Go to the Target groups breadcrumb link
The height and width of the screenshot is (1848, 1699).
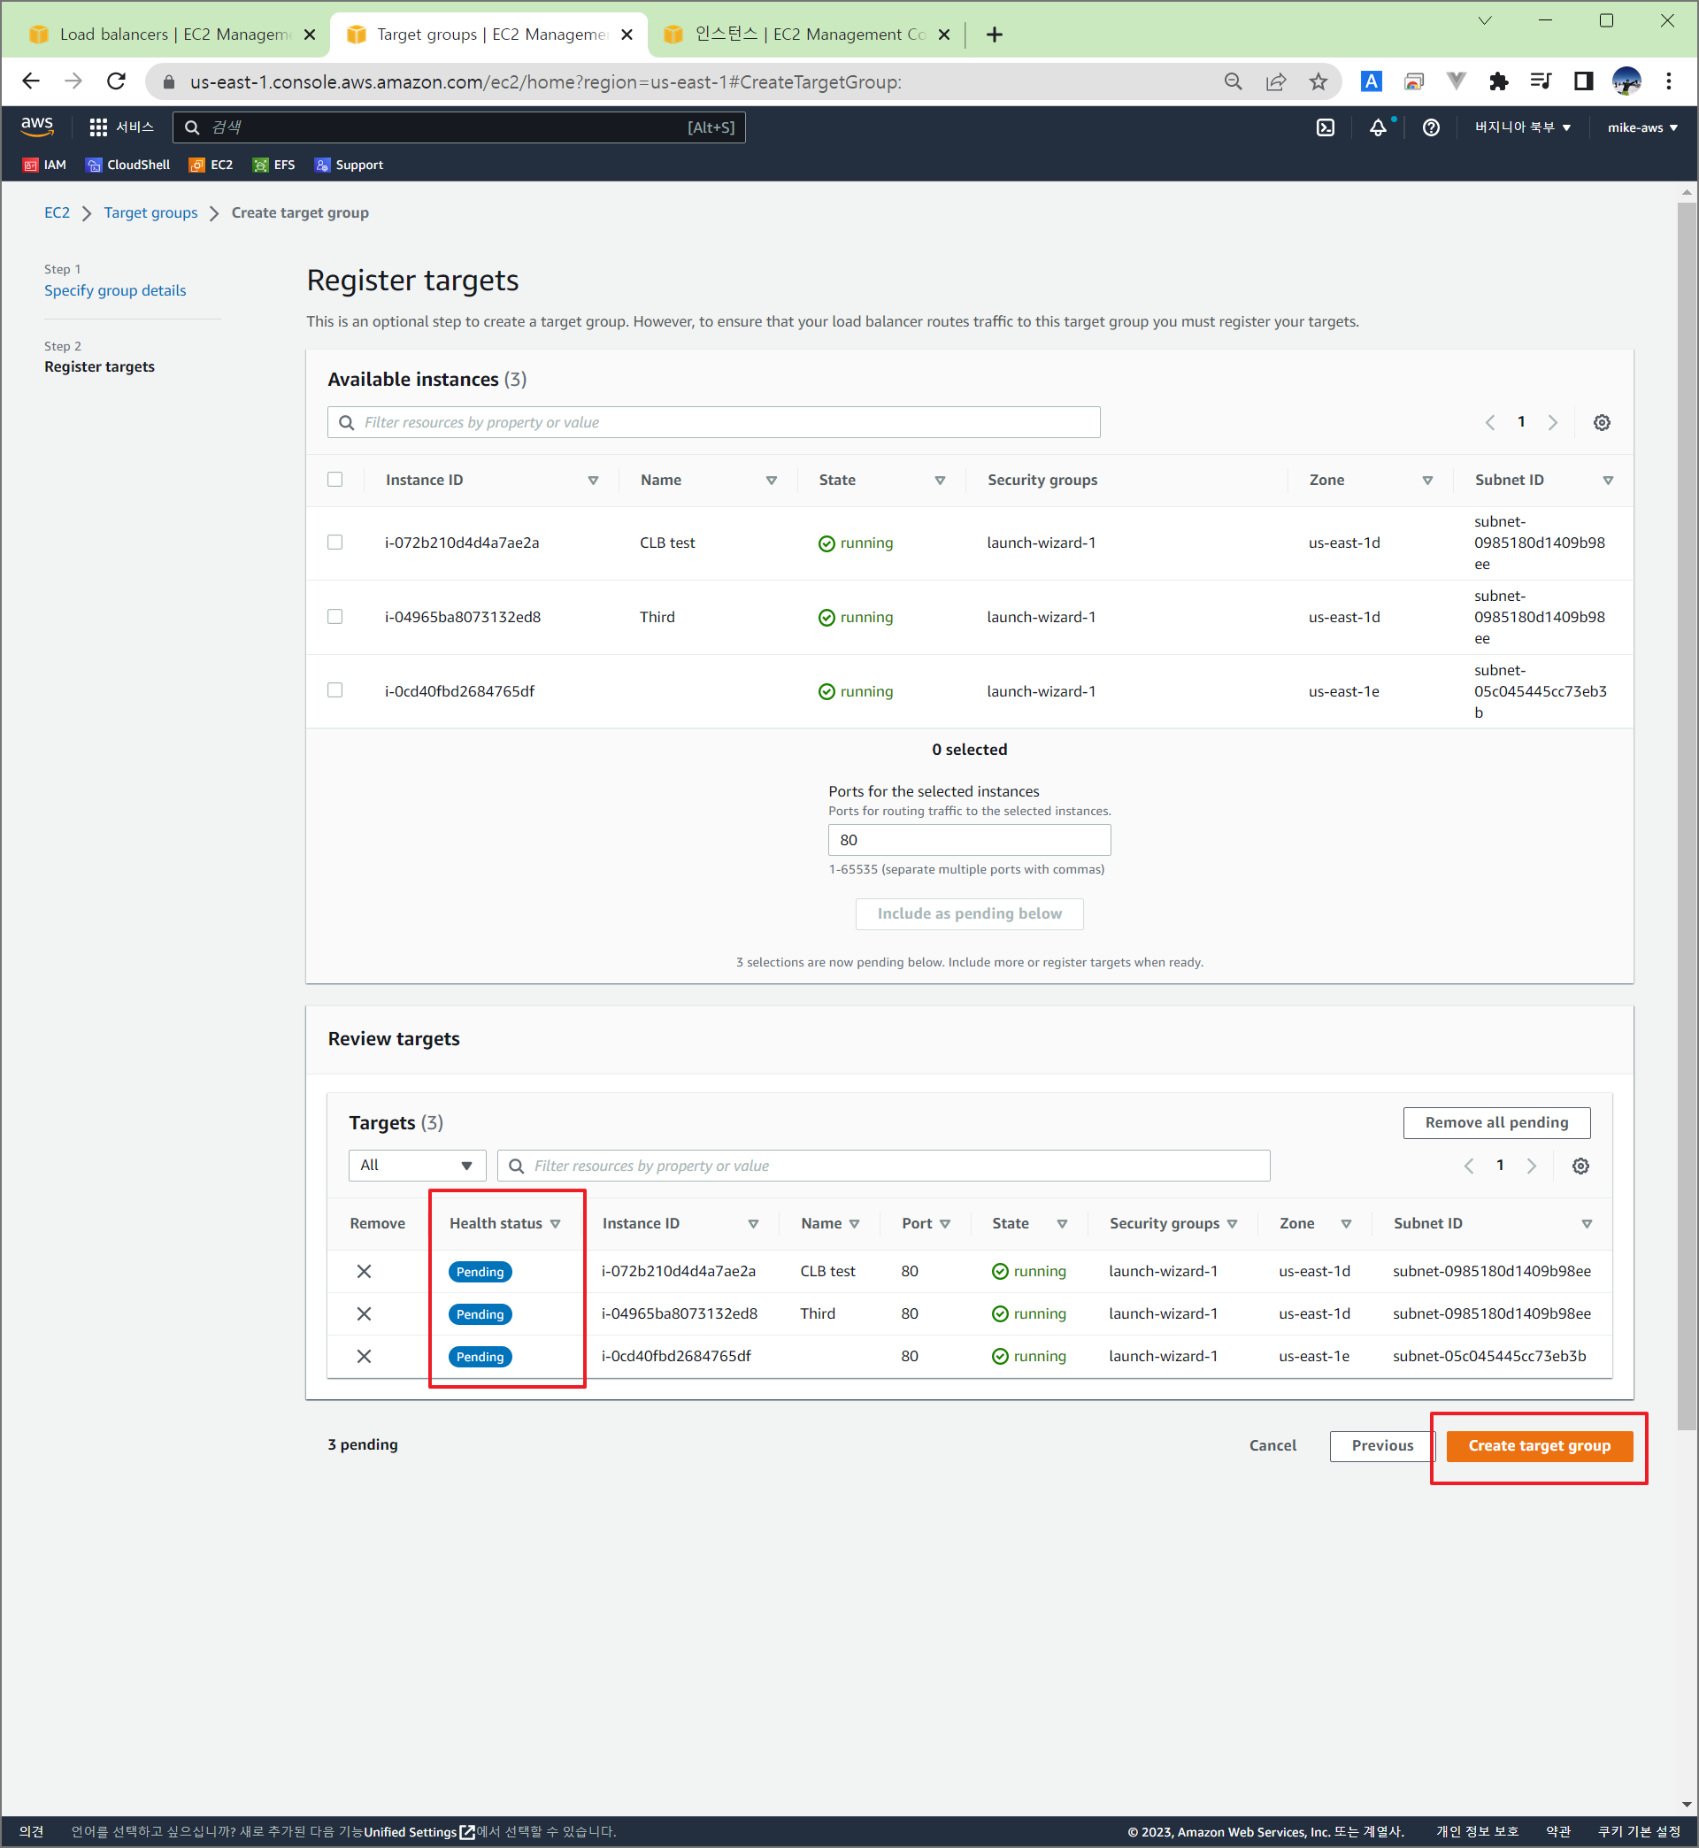pyautogui.click(x=150, y=212)
